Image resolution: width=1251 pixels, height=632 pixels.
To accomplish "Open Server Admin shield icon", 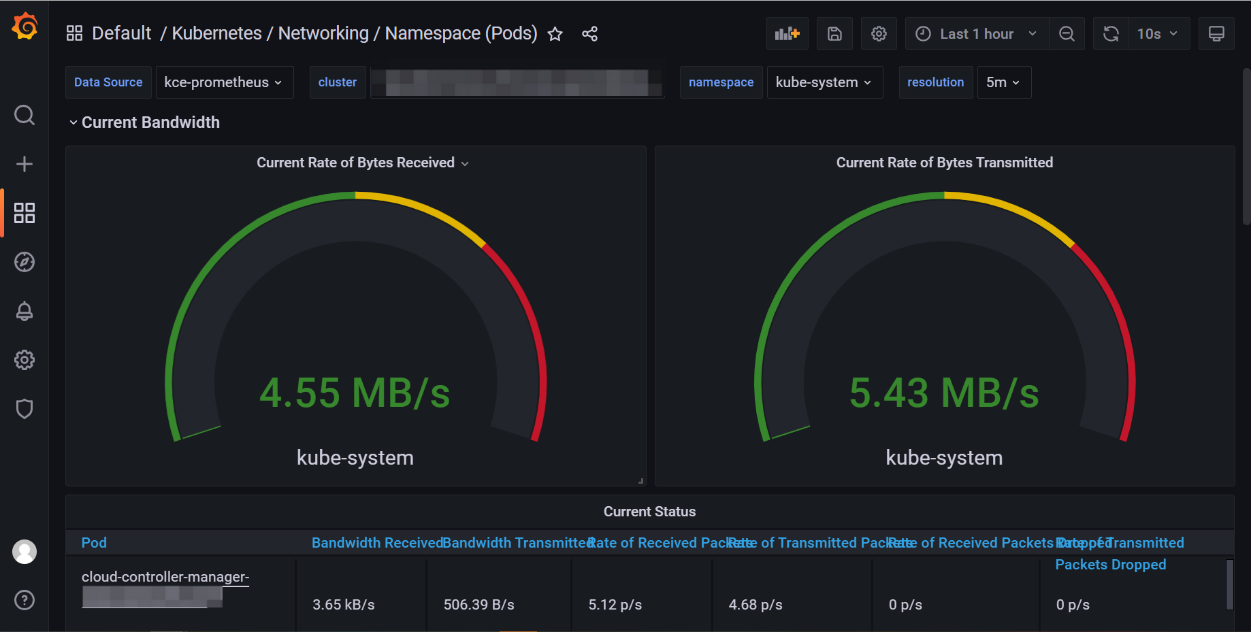I will click(x=25, y=409).
